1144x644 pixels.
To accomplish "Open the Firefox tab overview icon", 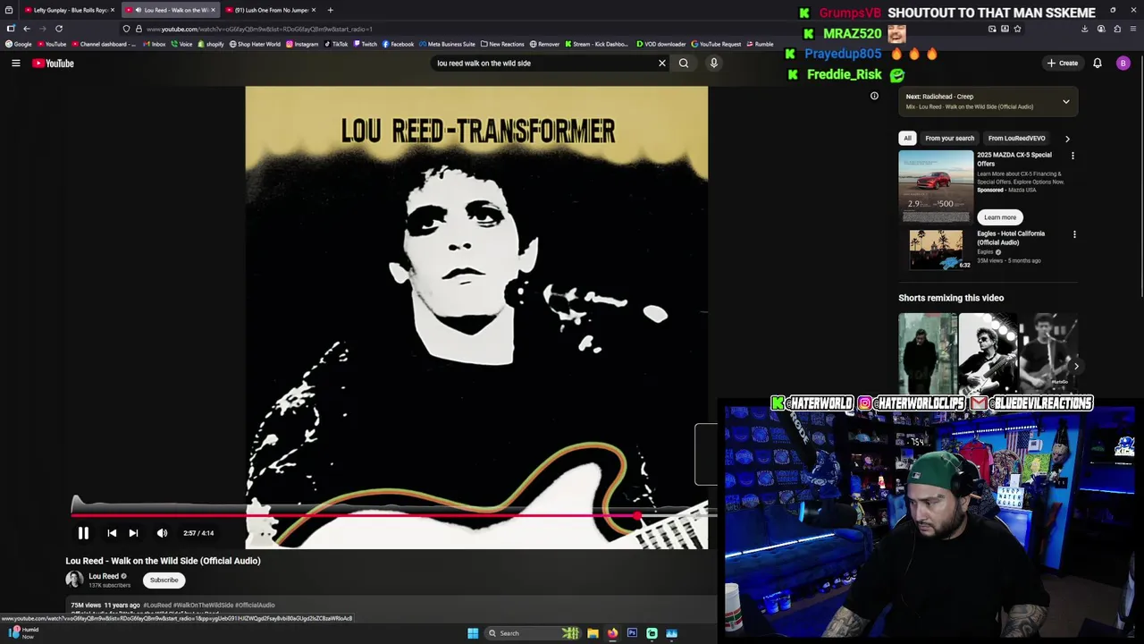I will click(x=10, y=10).
